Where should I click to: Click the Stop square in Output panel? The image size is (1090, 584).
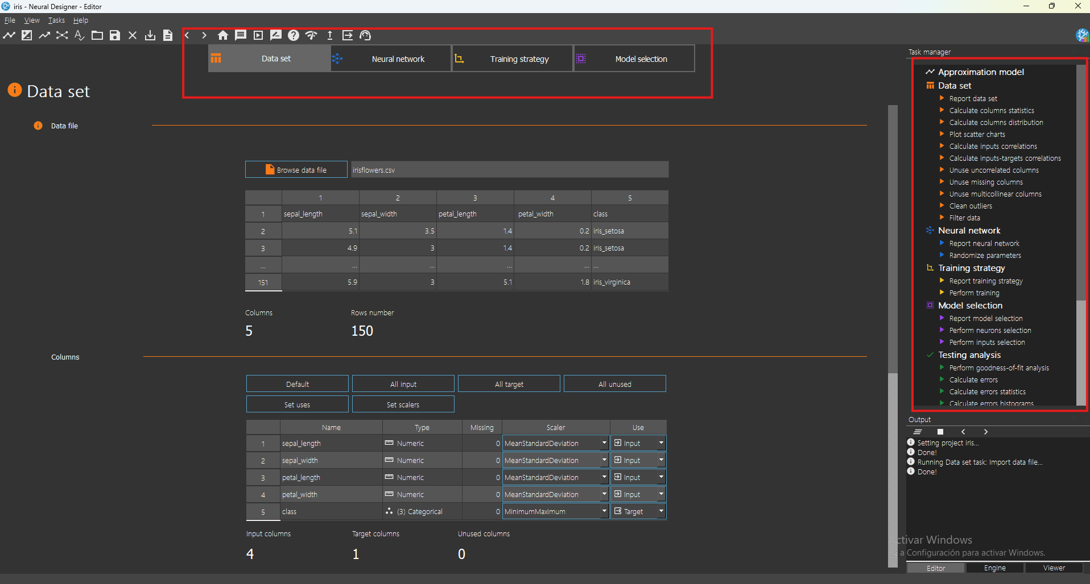tap(940, 432)
